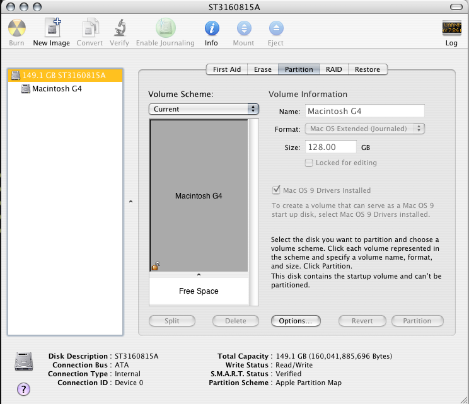The image size is (469, 404).
Task: Select the Partition tab
Action: [299, 69]
